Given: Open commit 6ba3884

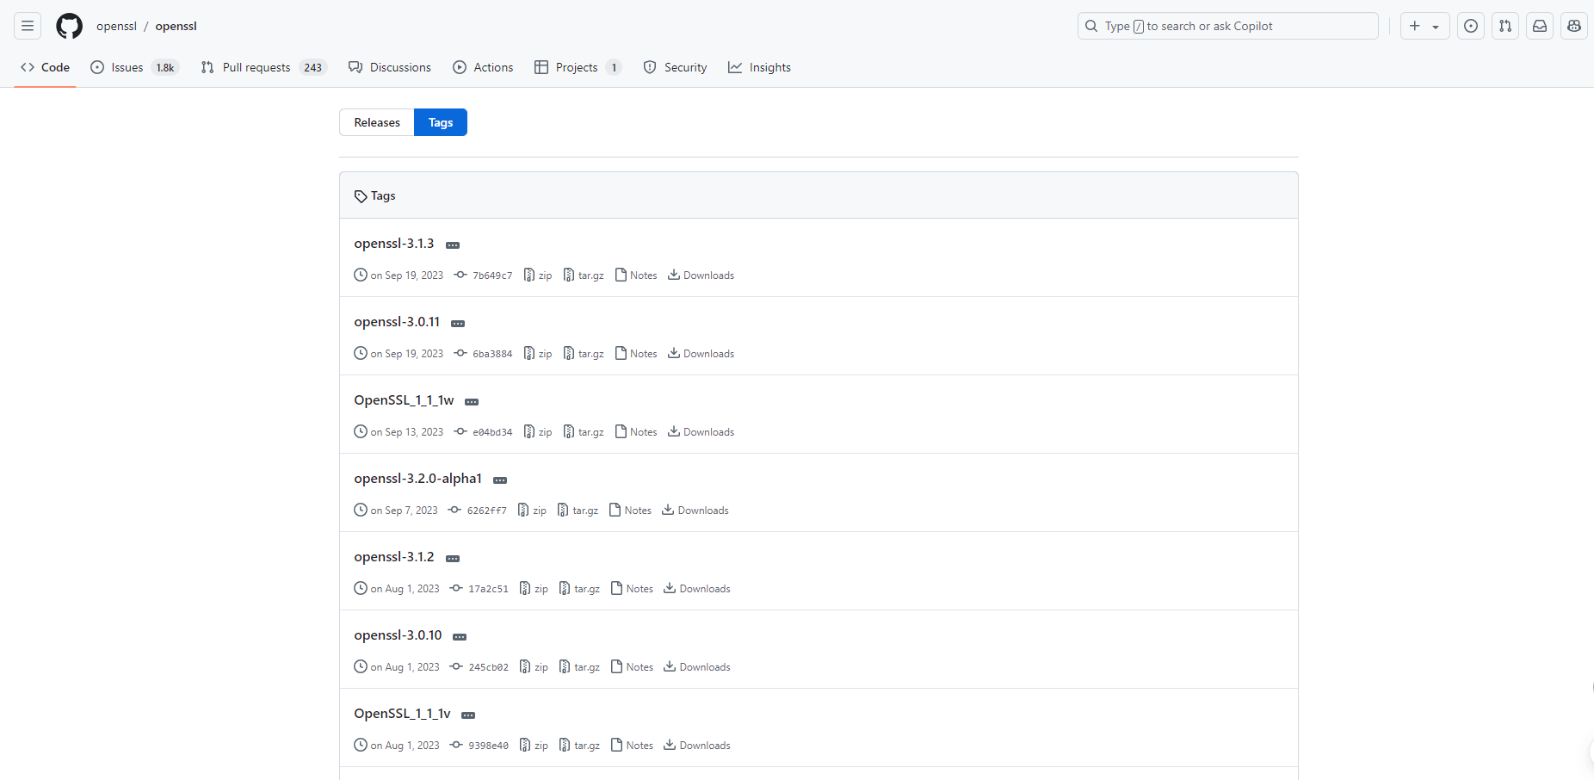Looking at the screenshot, I should pos(484,354).
